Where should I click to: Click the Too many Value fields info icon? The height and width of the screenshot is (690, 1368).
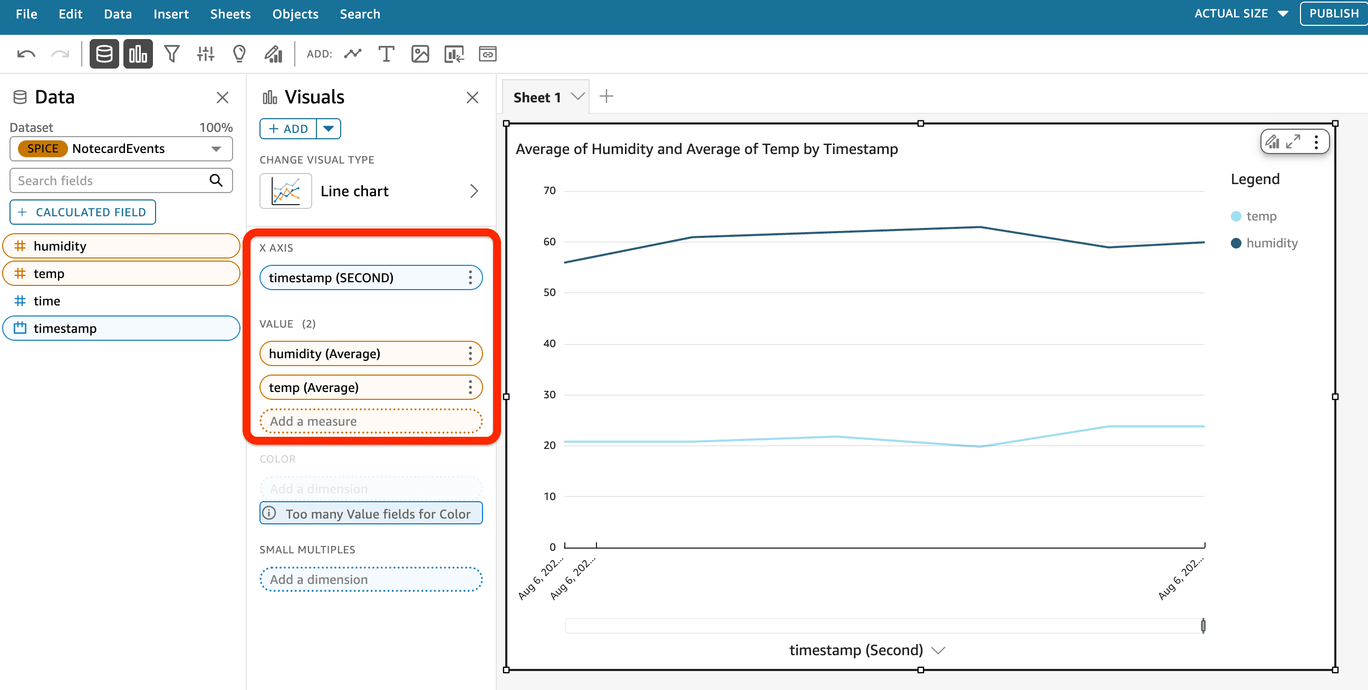pyautogui.click(x=269, y=514)
